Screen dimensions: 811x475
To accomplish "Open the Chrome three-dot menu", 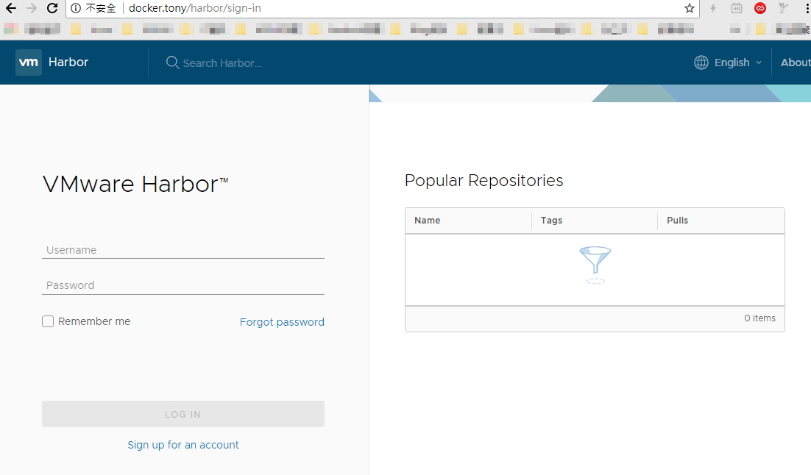I will [x=807, y=8].
